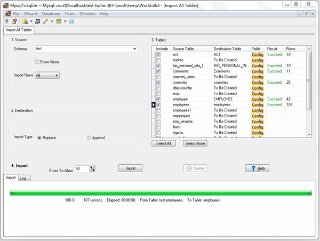Click the disconnect database toolbar icon
This screenshot has width=320, height=241.
coord(14,21)
